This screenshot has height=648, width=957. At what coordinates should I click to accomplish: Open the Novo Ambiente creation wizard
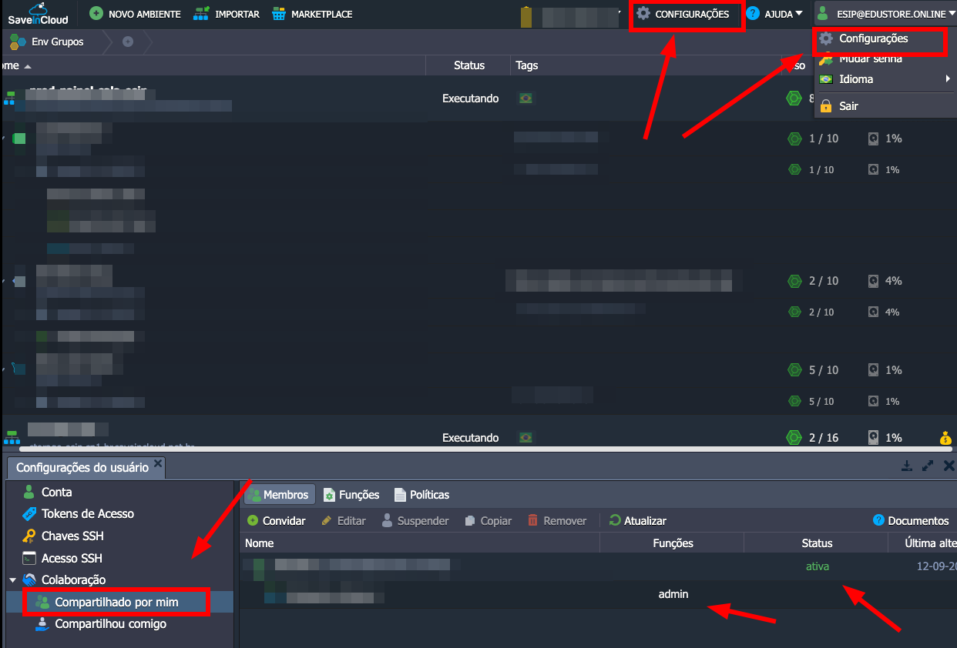[x=136, y=14]
